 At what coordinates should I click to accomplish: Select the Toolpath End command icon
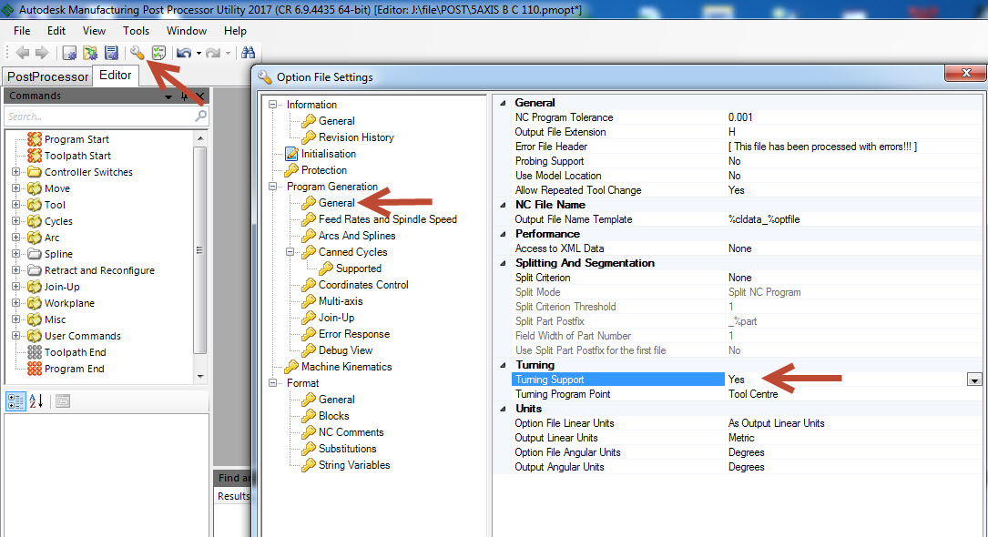pos(35,352)
